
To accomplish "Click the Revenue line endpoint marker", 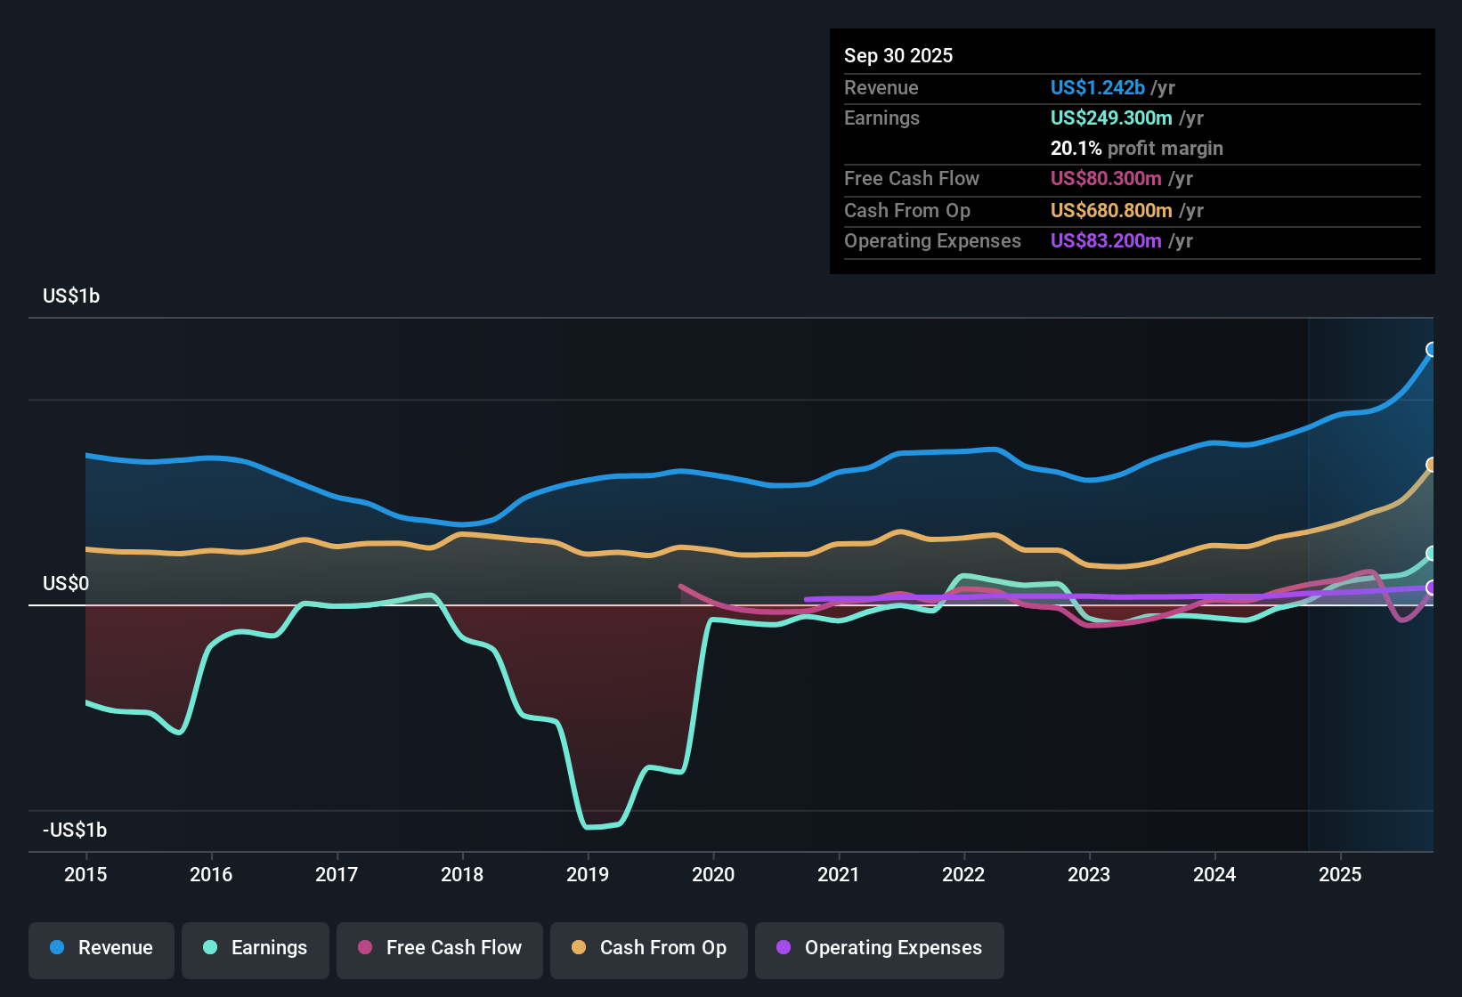I will coord(1432,351).
